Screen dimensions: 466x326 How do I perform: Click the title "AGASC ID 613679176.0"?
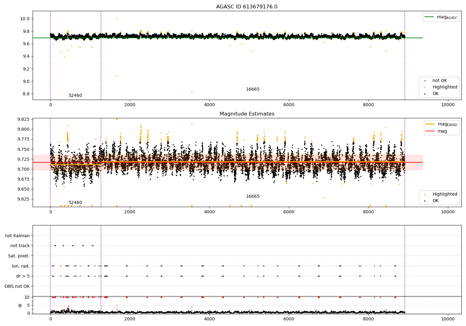point(247,7)
